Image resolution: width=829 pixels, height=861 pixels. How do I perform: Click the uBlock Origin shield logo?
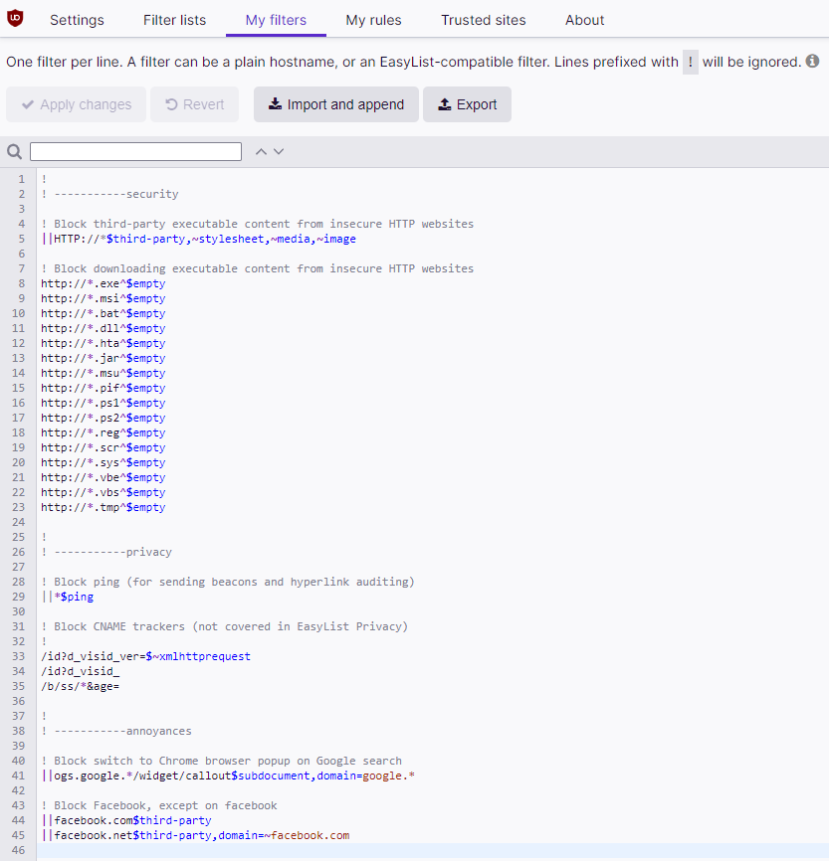[x=15, y=18]
